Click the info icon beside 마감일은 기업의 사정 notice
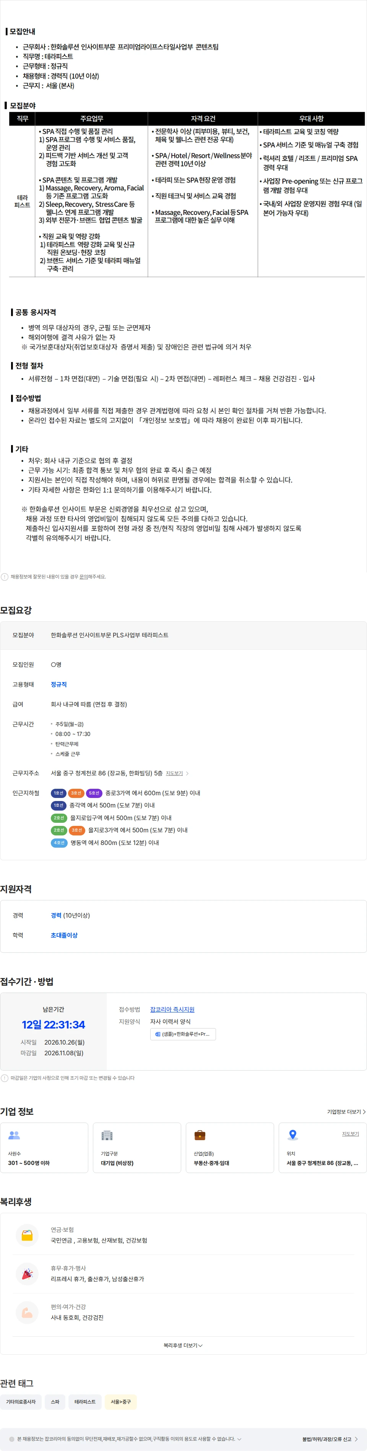Image resolution: width=367 pixels, height=1451 pixels. click(5, 1078)
